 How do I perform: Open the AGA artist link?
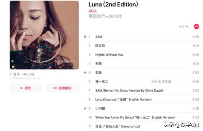pyautogui.click(x=92, y=11)
